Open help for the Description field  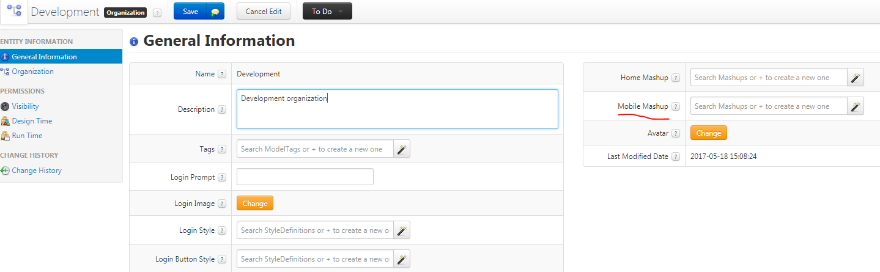[x=222, y=110]
